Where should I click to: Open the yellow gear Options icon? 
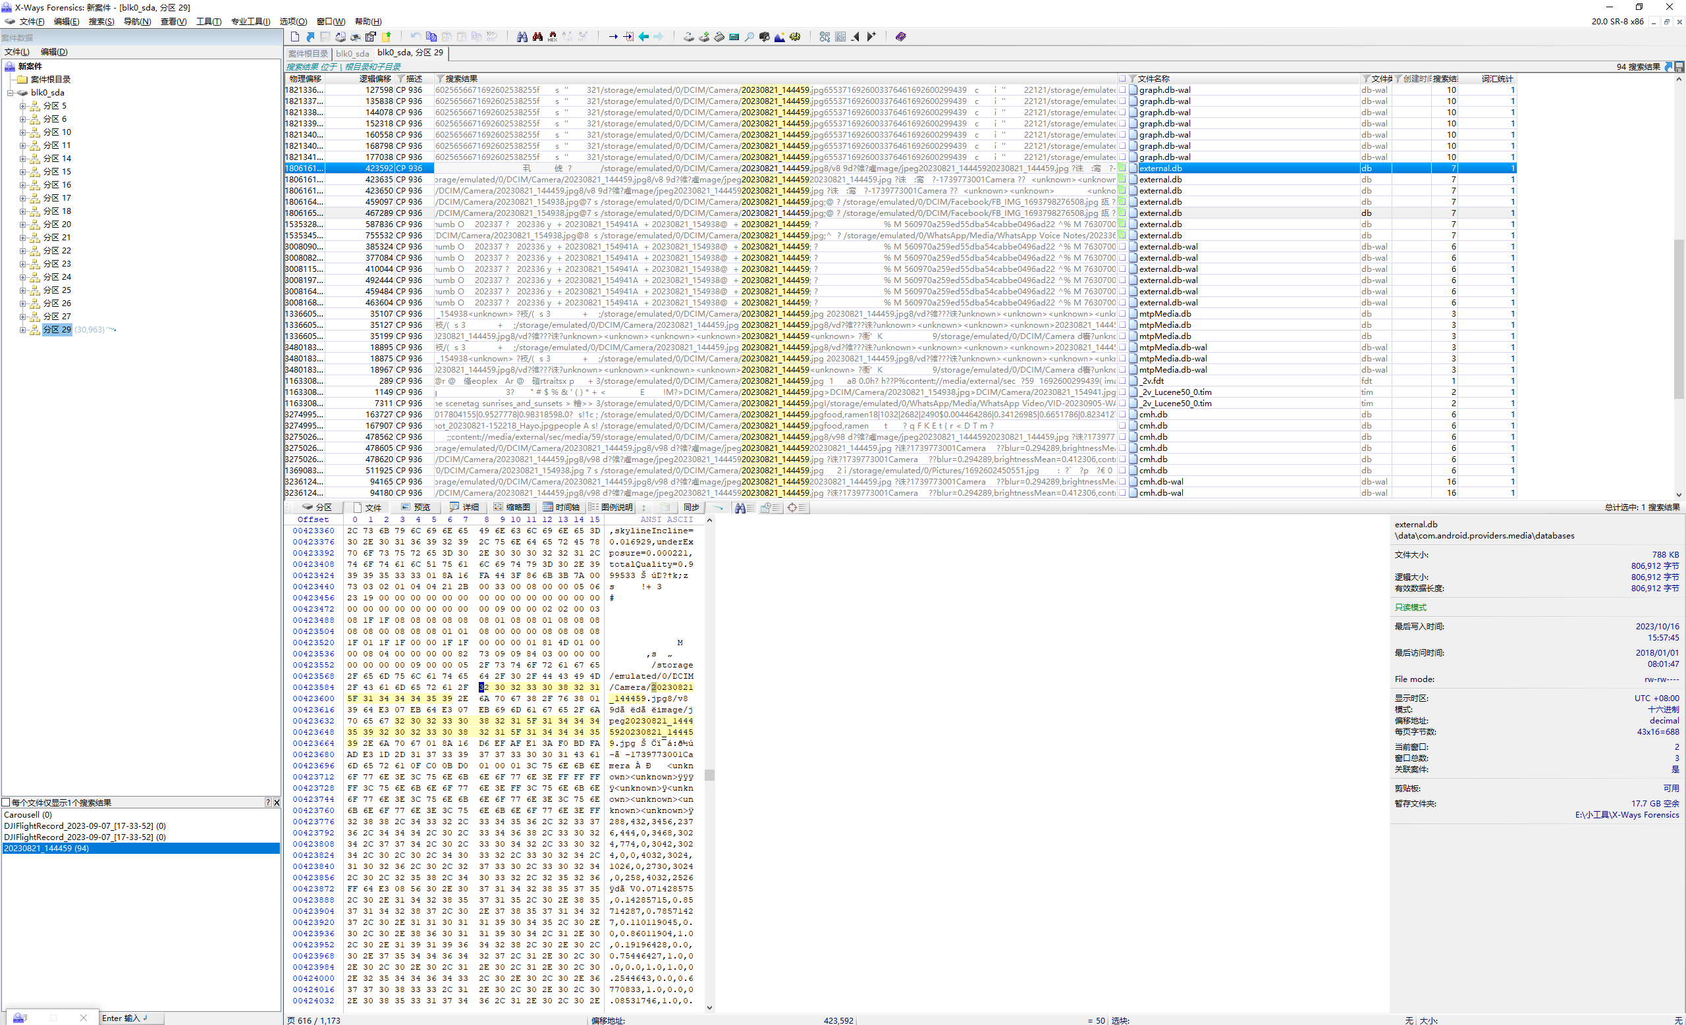pos(795,37)
